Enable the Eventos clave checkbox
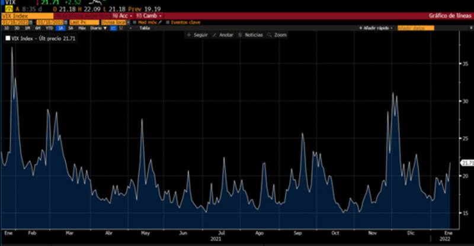Screen dimensions: 474x246 point(168,22)
